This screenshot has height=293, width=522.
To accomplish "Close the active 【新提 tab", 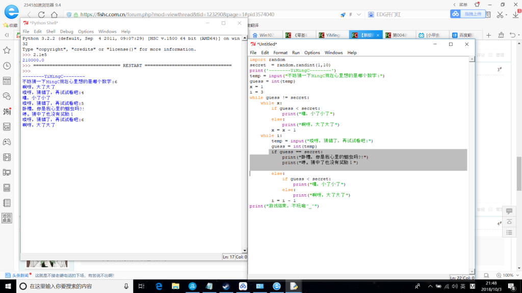I will point(378,35).
